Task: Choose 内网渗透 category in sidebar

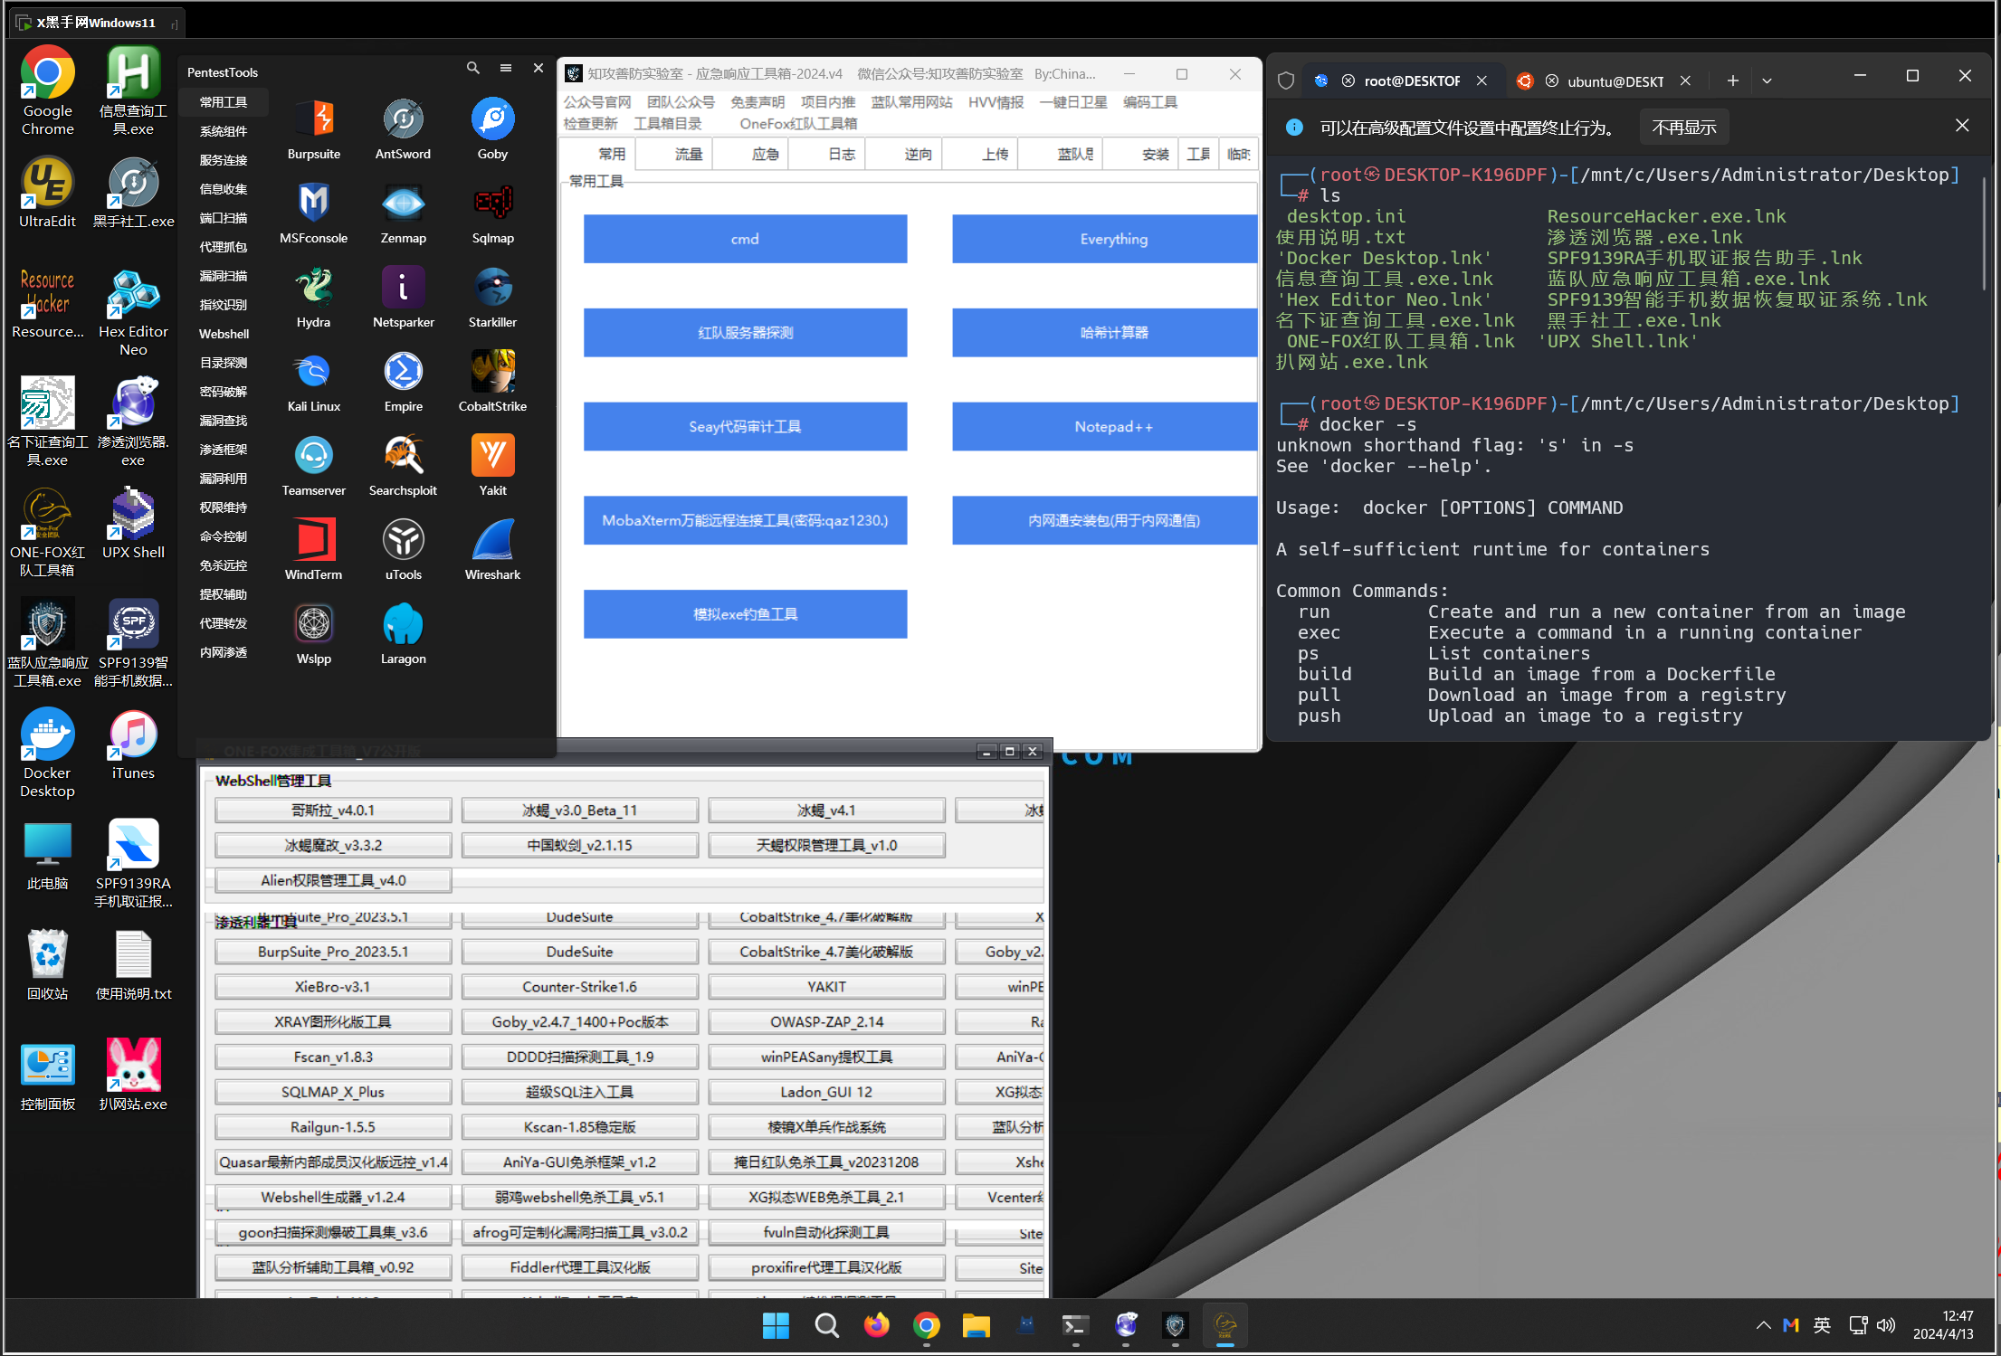Action: tap(224, 652)
